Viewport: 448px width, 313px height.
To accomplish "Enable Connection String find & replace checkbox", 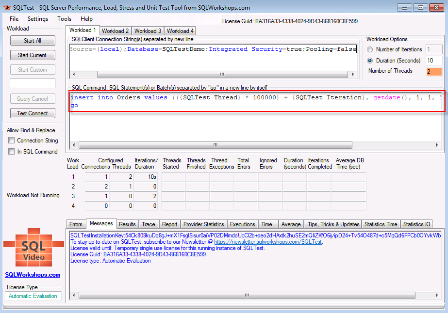I will (x=12, y=141).
